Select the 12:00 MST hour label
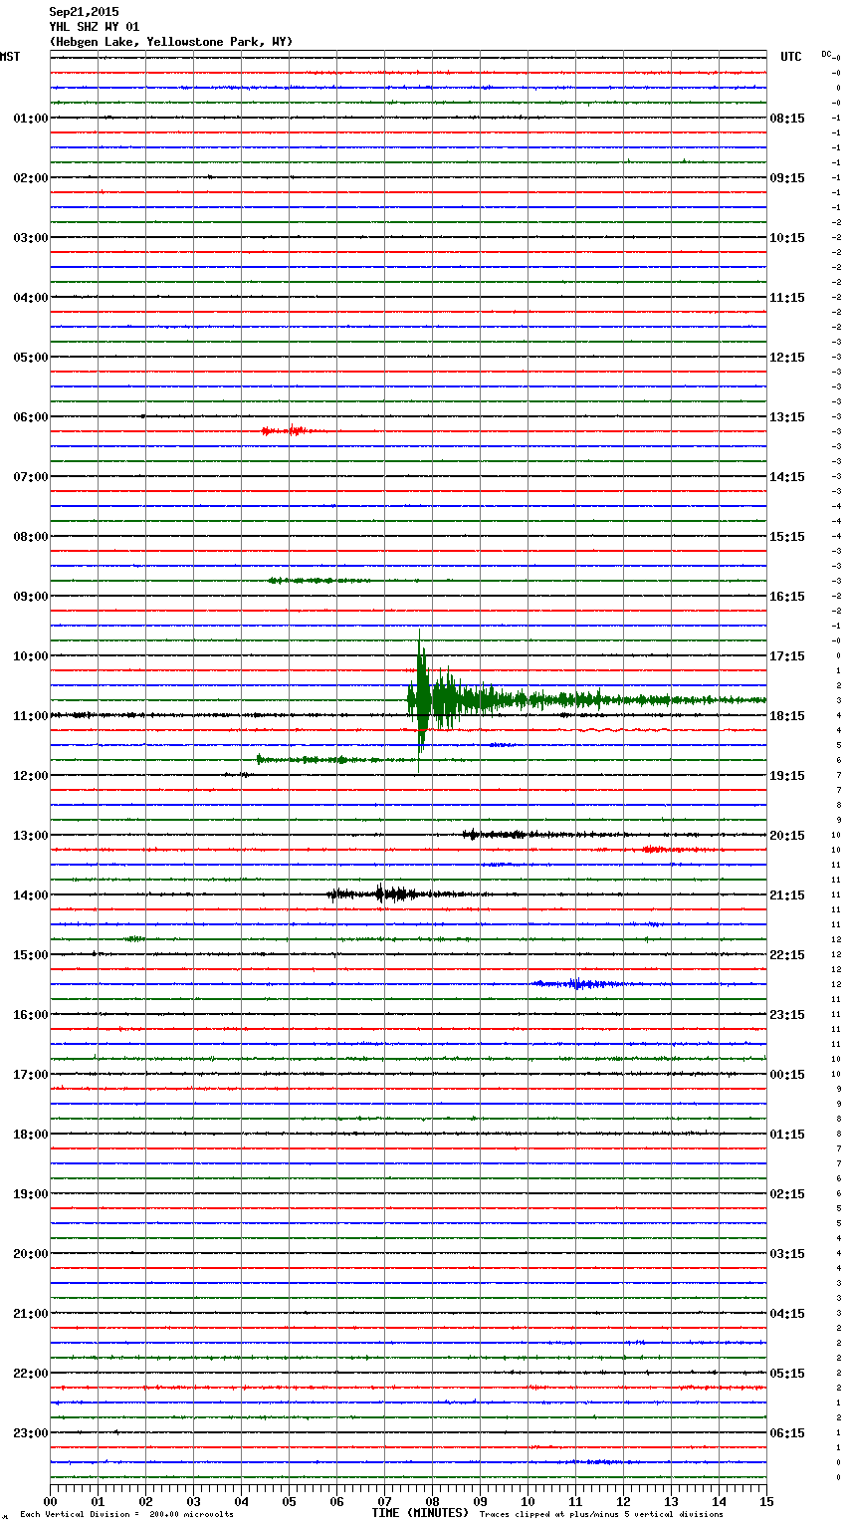The image size is (846, 1528). click(x=30, y=776)
